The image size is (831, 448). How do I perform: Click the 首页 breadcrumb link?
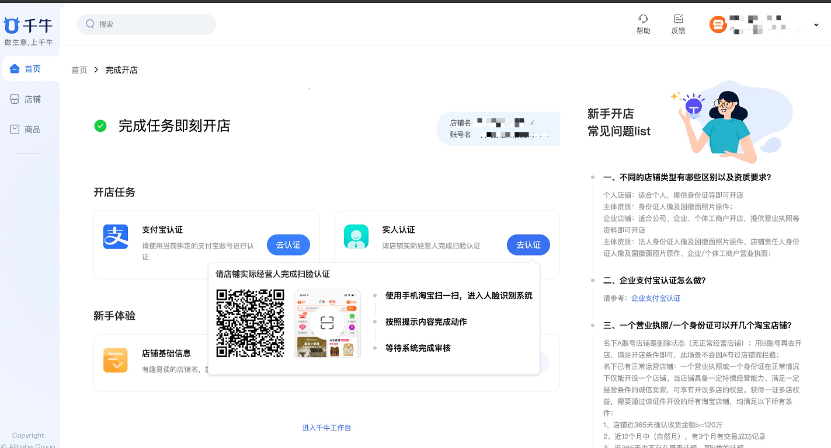click(x=79, y=70)
